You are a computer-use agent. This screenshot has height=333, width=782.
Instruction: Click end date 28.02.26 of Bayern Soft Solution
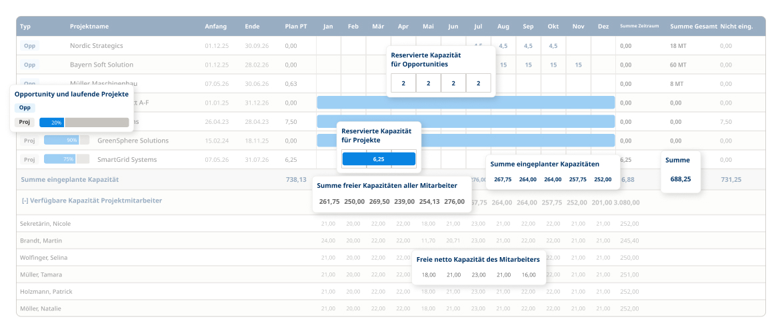point(257,65)
